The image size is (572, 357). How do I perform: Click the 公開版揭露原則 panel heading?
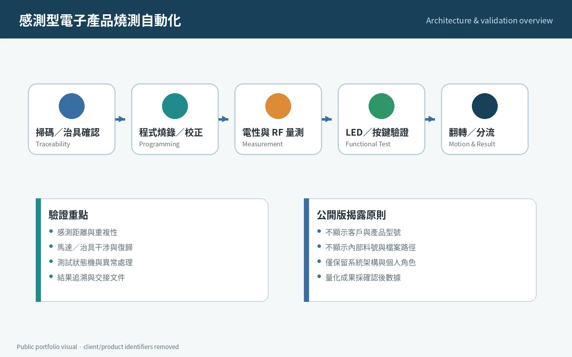pos(351,215)
